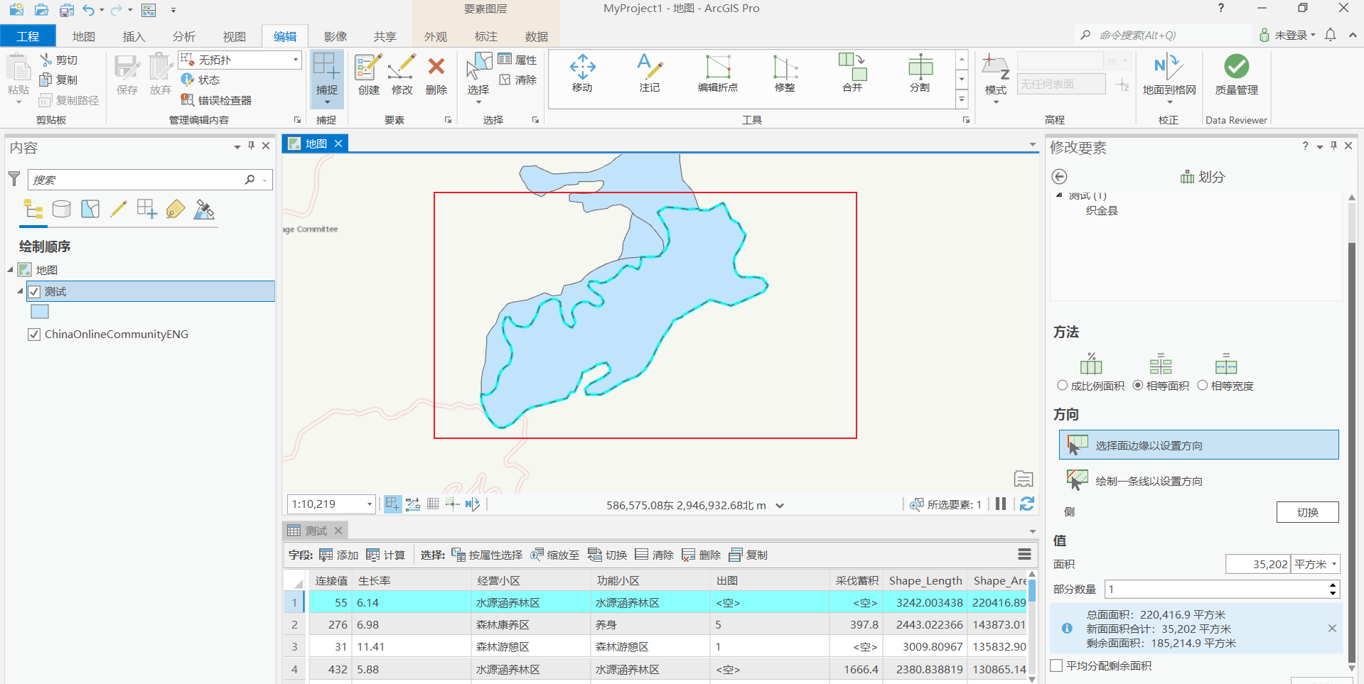Enable 平均分配剩余面积 option
This screenshot has height=684, width=1364.
click(x=1056, y=666)
